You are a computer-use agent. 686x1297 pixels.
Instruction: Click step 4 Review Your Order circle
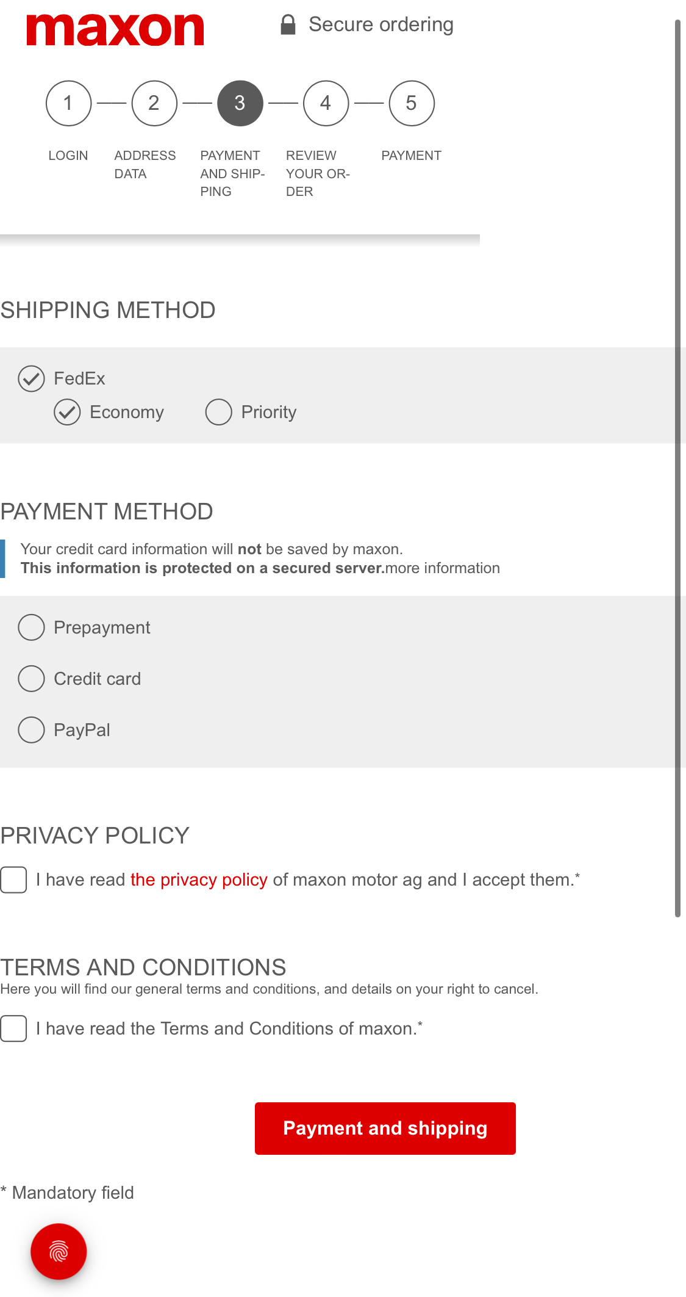coord(326,103)
